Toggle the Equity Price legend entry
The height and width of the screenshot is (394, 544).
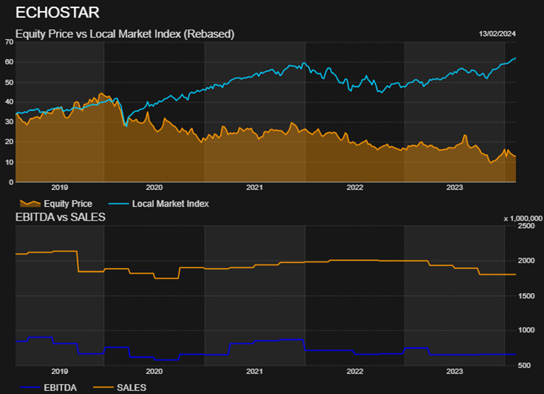tap(56, 203)
